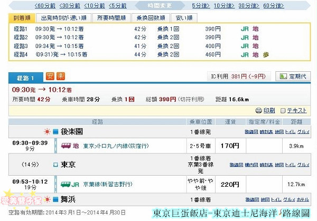Open 時刻表 for 東京 station
The width and height of the screenshot is (317, 221).
coord(266,165)
